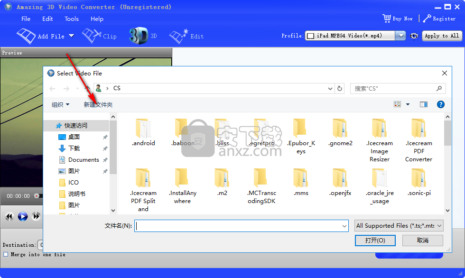Image resolution: width=465 pixels, height=278 pixels.
Task: Click the change view icon
Action: click(x=397, y=104)
